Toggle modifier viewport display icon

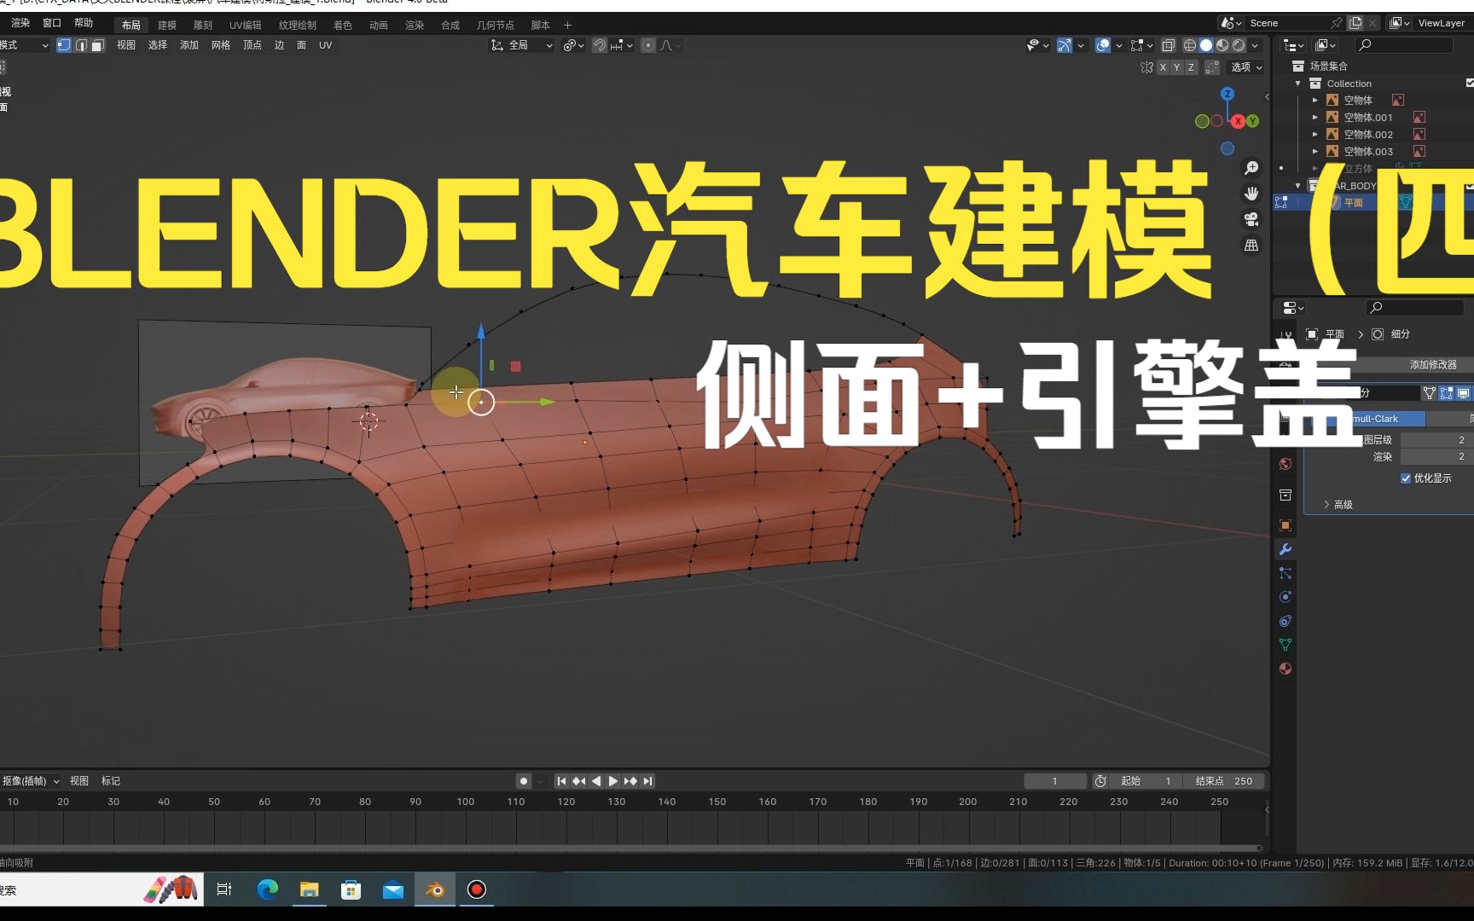point(1464,393)
